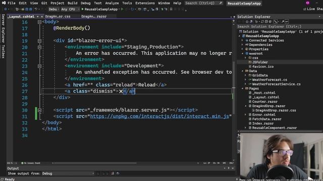Viewport: 323px width, 181px height.
Task: Click the bookmark toolbar icon
Action: 171,9
